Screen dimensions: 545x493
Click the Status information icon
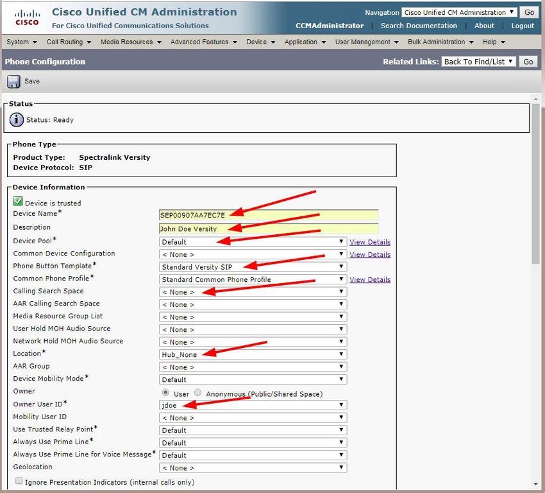point(16,119)
